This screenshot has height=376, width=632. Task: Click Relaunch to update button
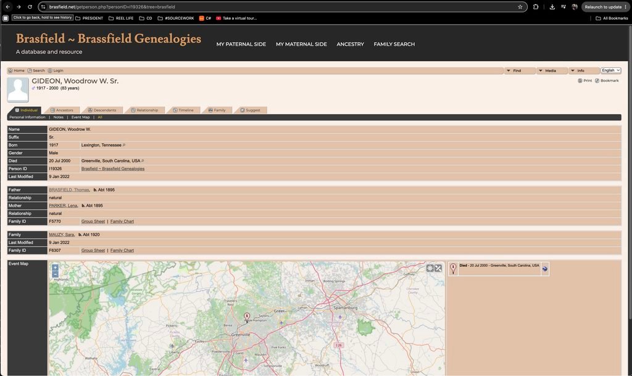coord(606,7)
